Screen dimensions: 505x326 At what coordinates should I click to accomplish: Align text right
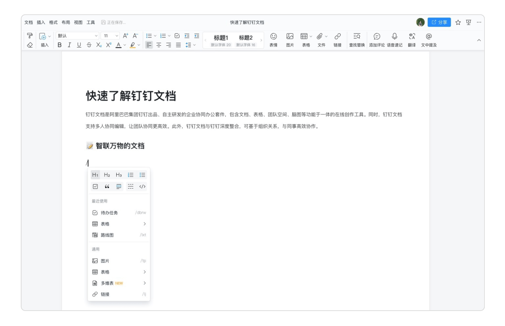(x=168, y=45)
